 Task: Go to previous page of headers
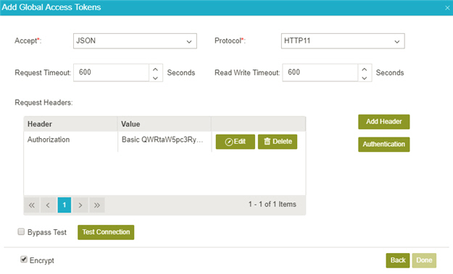[48, 205]
